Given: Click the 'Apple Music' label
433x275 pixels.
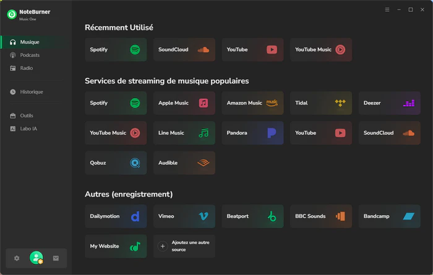Looking at the screenshot, I should (173, 103).
